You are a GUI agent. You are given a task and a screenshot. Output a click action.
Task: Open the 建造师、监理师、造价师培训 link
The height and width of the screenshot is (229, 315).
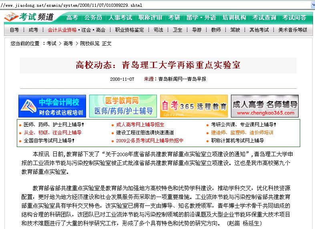point(242,132)
